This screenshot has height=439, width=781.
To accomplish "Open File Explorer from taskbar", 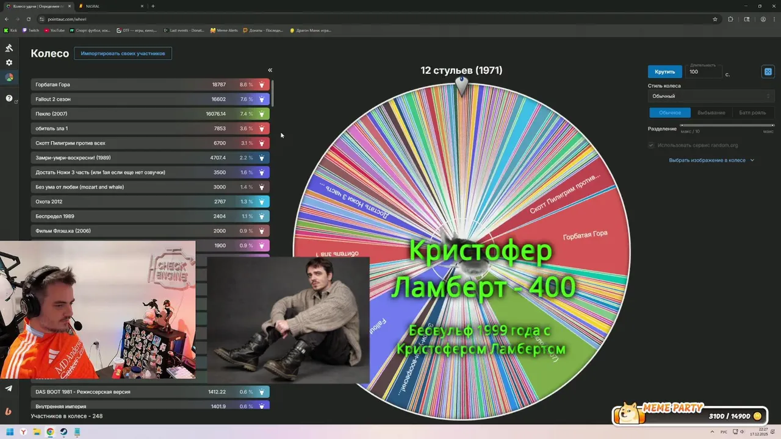I will (x=37, y=432).
